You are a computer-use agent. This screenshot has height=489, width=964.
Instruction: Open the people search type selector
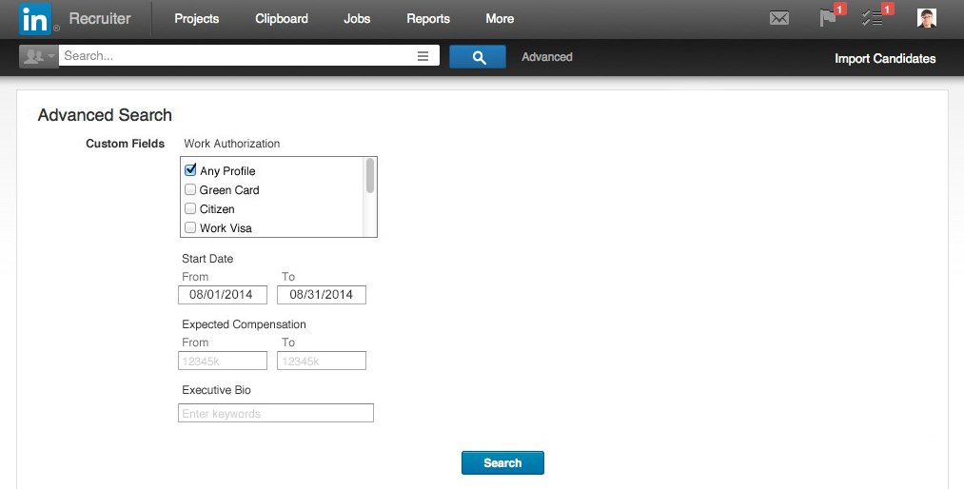[38, 57]
